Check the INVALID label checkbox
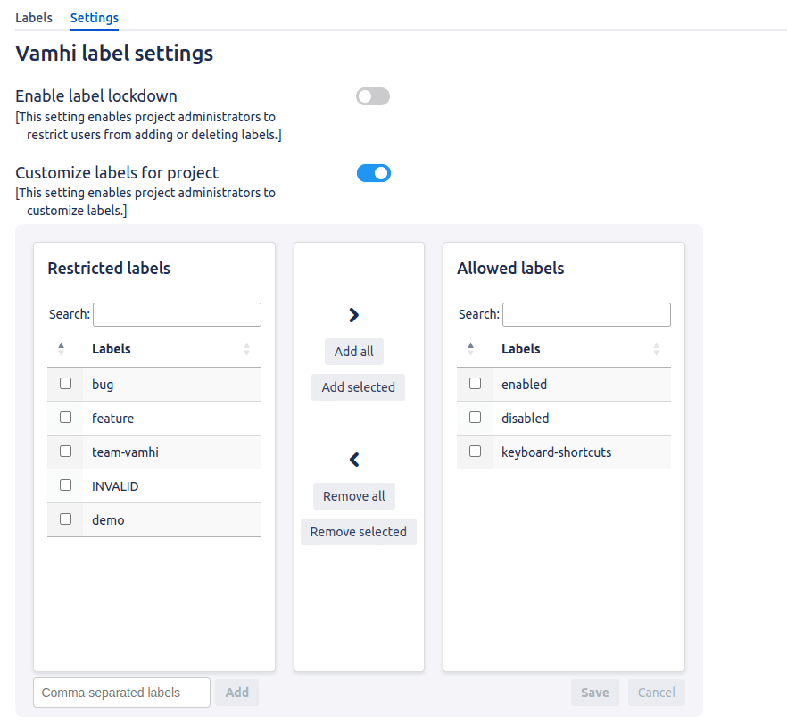The width and height of the screenshot is (787, 722). coord(65,485)
